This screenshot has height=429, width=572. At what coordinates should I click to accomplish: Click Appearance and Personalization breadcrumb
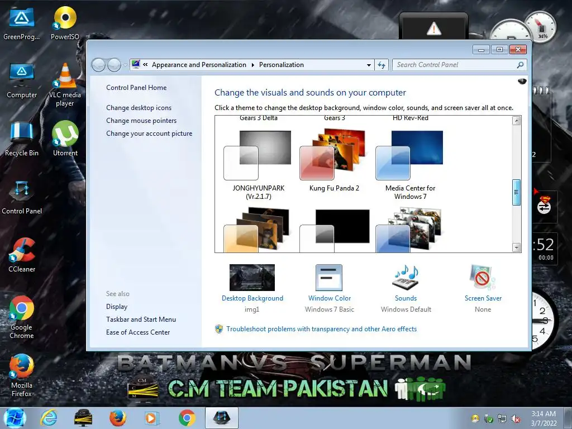point(199,65)
